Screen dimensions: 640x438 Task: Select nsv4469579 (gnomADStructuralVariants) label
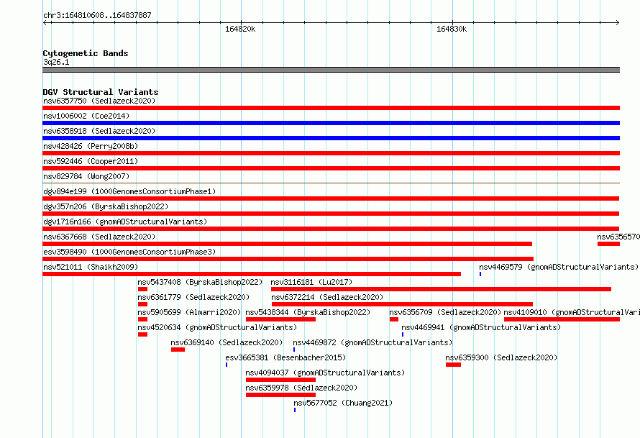coord(559,267)
